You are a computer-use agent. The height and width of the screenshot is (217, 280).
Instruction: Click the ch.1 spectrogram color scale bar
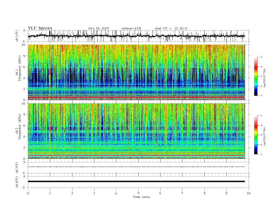pos(256,76)
